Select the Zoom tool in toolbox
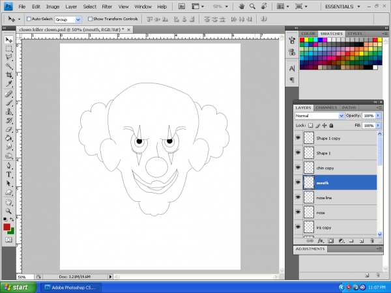This screenshot has height=293, width=391. (8, 211)
